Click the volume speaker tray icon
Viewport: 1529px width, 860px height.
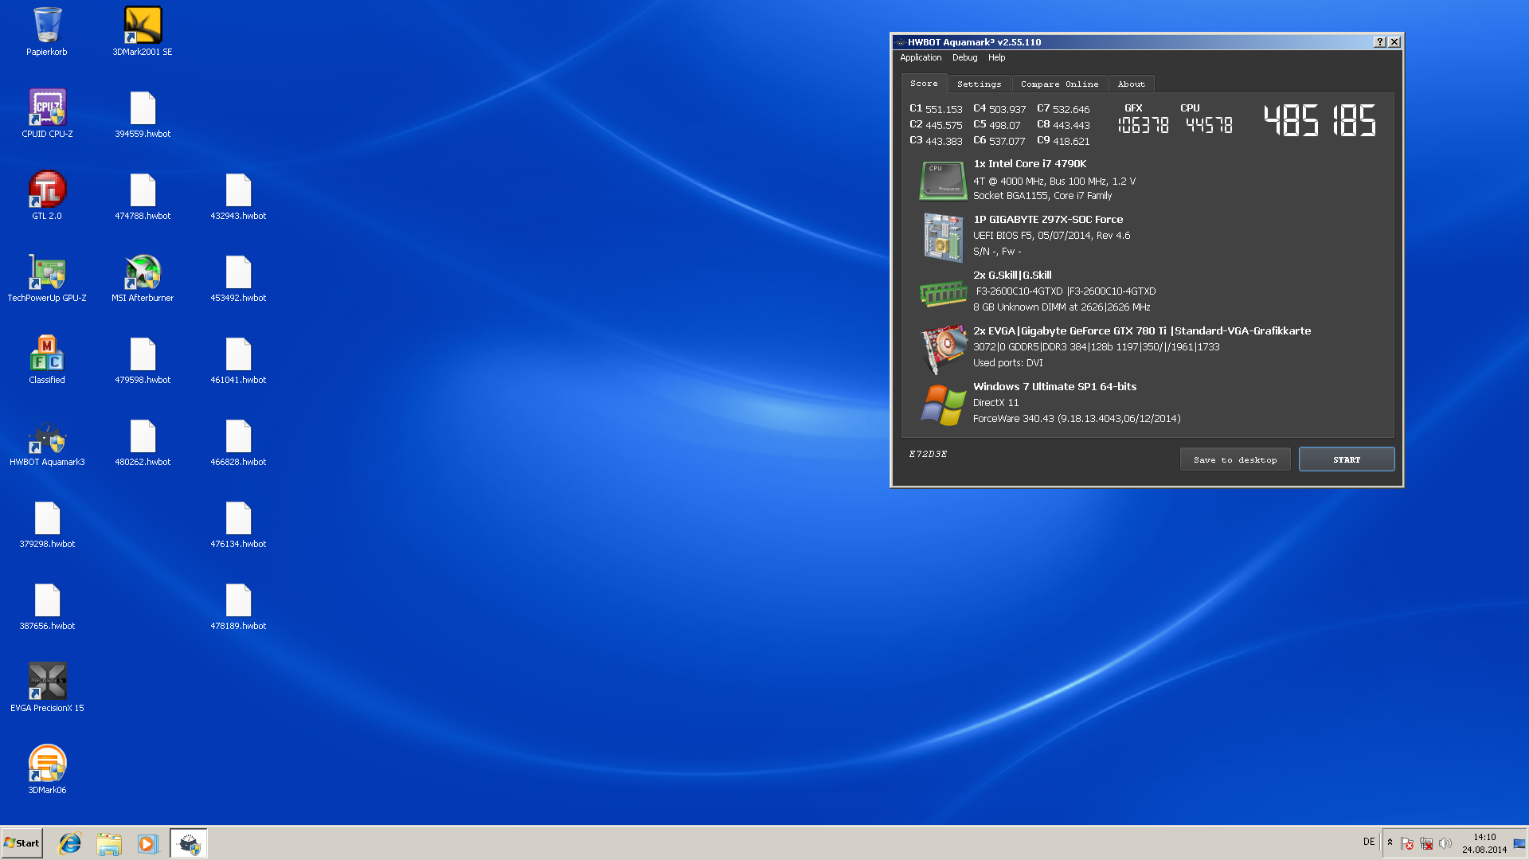1445,843
